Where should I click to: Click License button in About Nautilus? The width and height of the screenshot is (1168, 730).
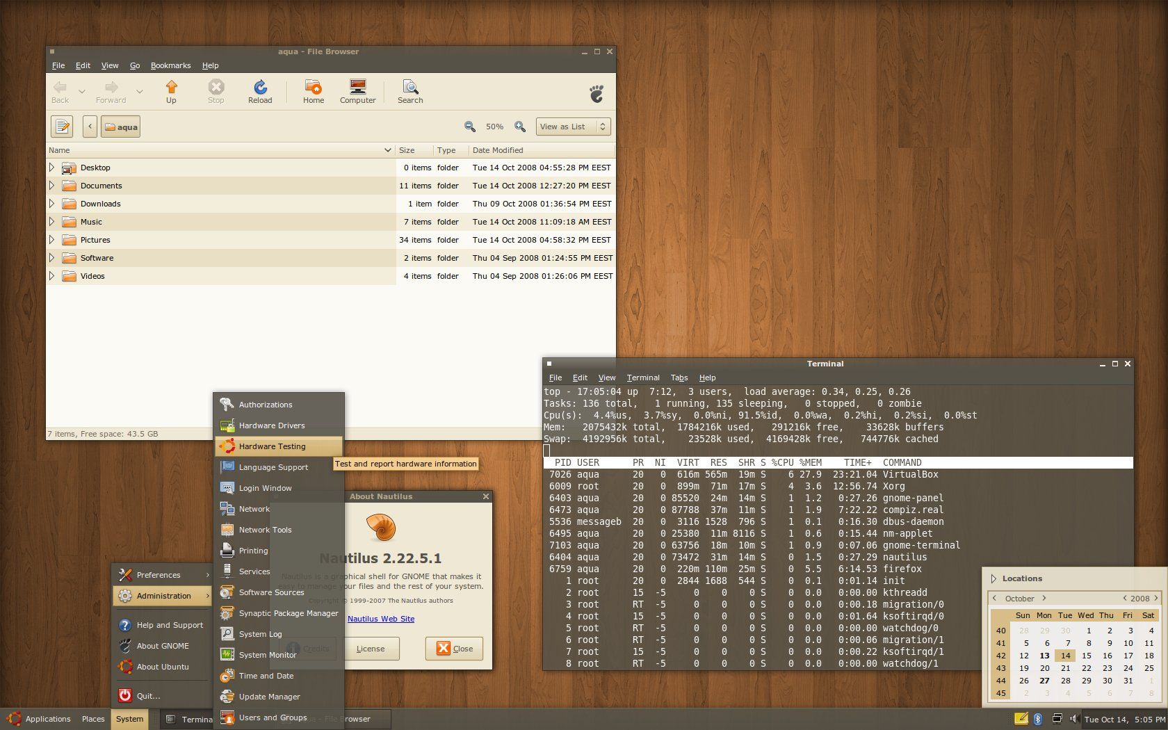pos(371,649)
